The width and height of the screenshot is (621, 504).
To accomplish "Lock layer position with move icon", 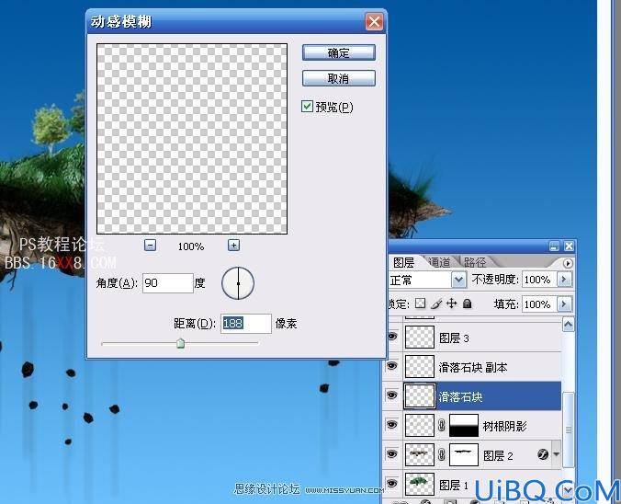I will 451,304.
